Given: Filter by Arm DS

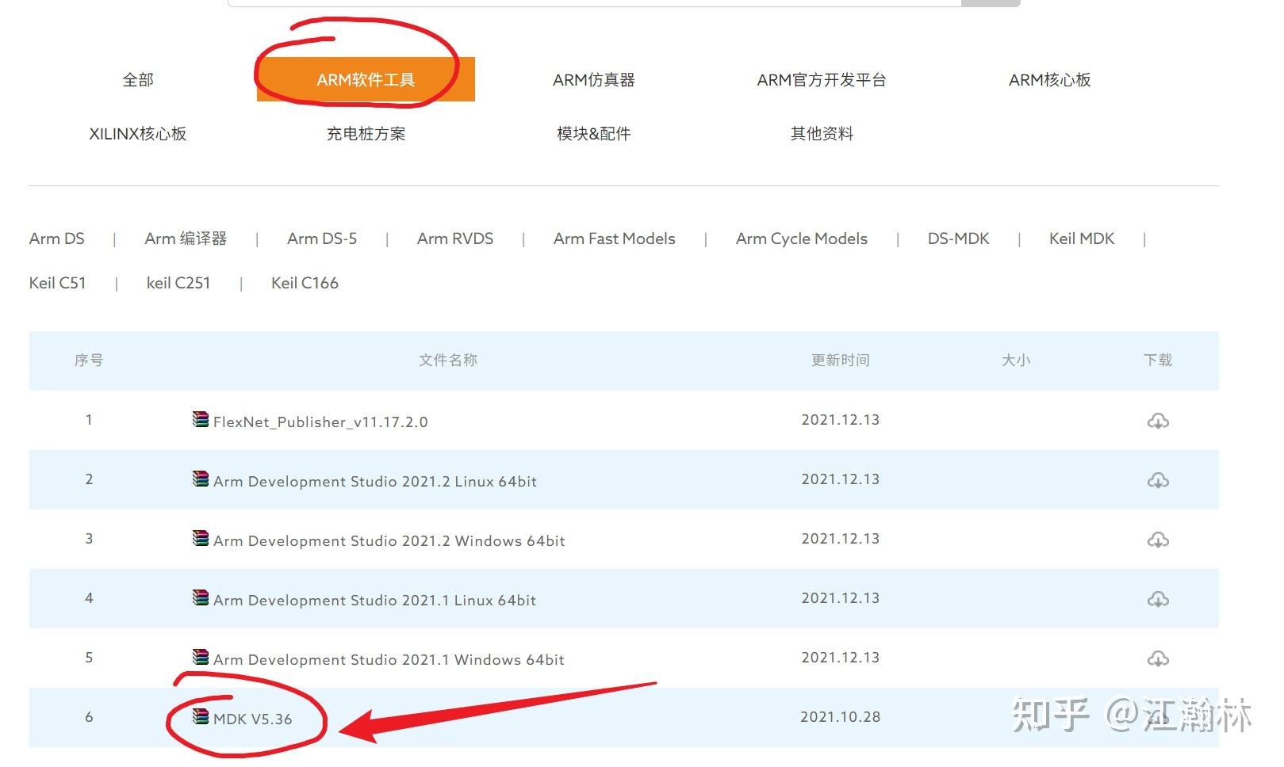Looking at the screenshot, I should pos(57,238).
